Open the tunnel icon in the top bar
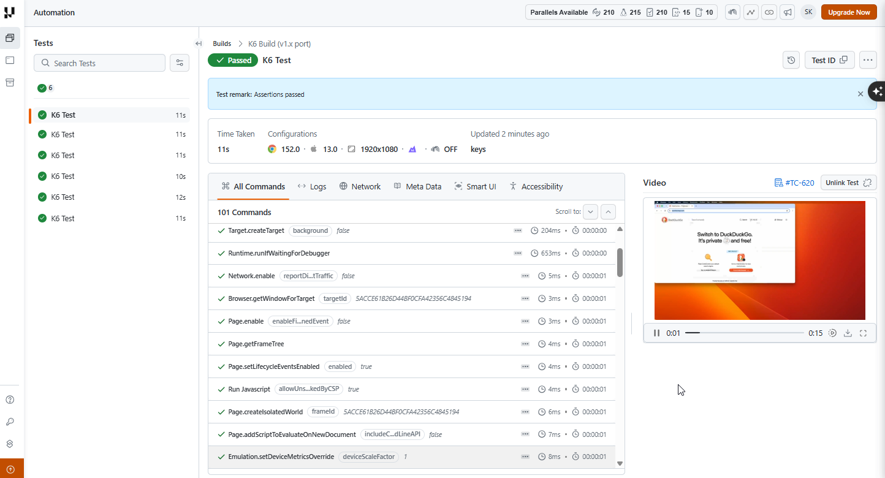This screenshot has height=478, width=885. tap(732, 12)
